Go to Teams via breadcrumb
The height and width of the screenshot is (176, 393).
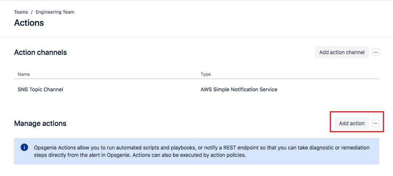pos(21,12)
